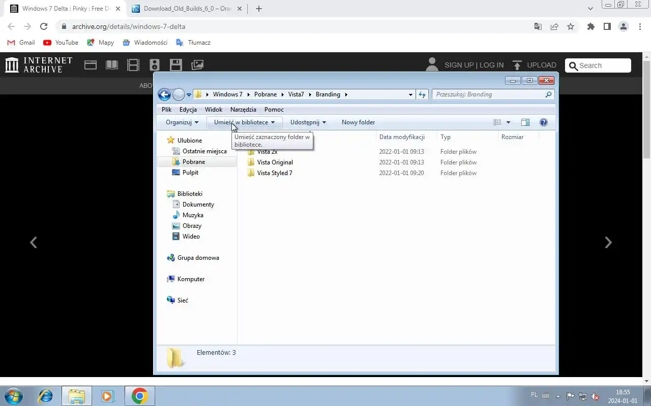
Task: Select Ulubione in the navigation pane
Action: (190, 141)
